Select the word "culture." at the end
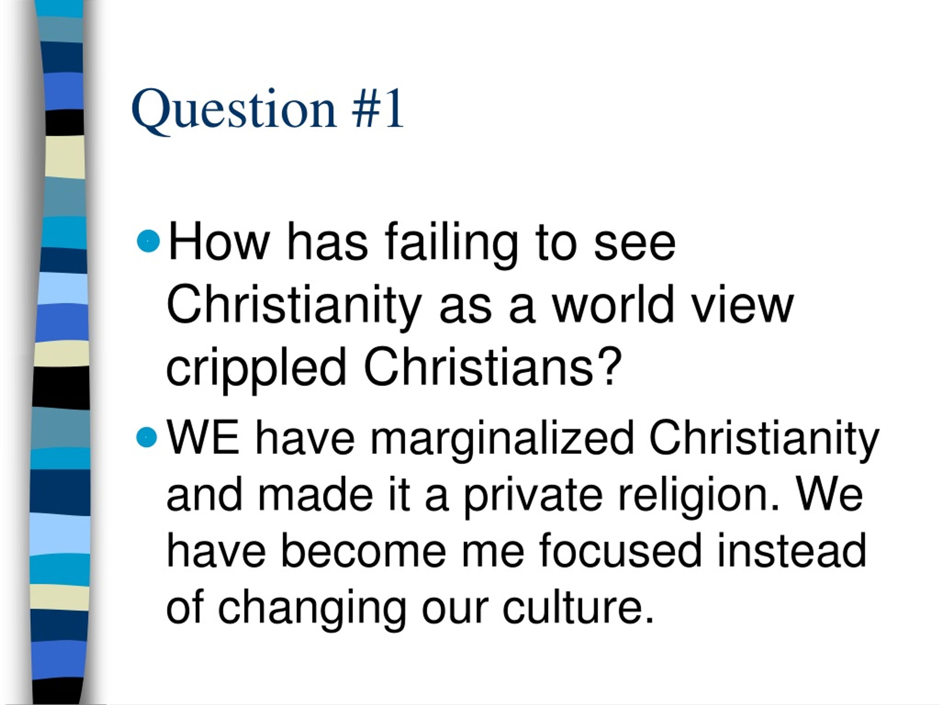 coord(578,608)
